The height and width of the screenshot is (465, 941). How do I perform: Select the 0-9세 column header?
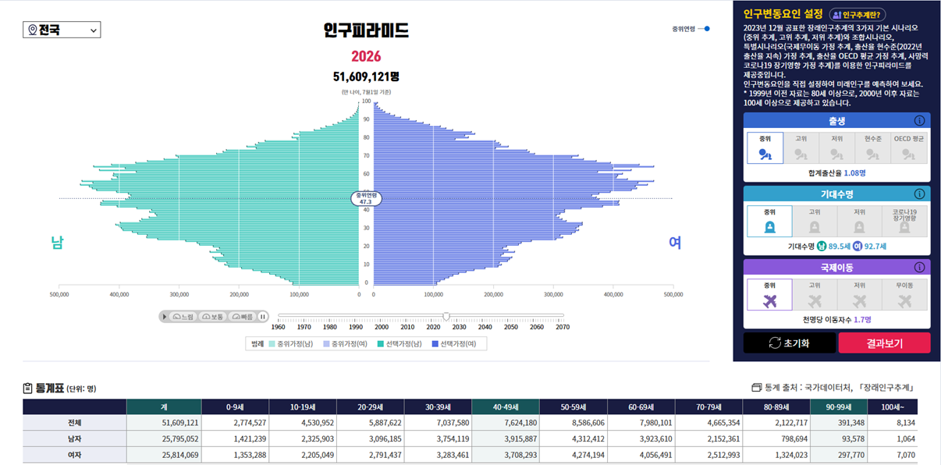click(235, 406)
